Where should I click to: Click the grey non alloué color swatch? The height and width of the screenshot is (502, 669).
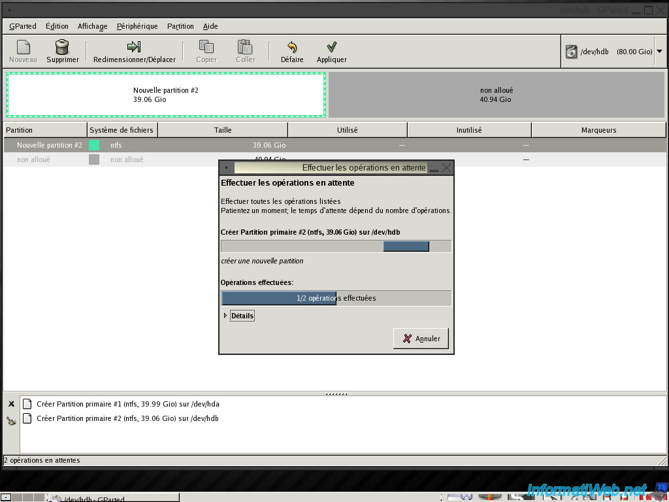[94, 159]
